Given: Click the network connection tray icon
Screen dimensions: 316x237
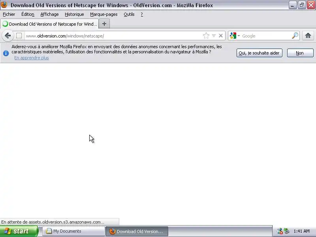Looking at the screenshot, I should click(280, 231).
